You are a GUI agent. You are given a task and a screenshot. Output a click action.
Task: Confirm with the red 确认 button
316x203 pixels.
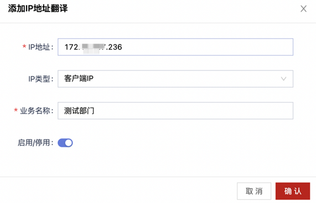pyautogui.click(x=293, y=191)
